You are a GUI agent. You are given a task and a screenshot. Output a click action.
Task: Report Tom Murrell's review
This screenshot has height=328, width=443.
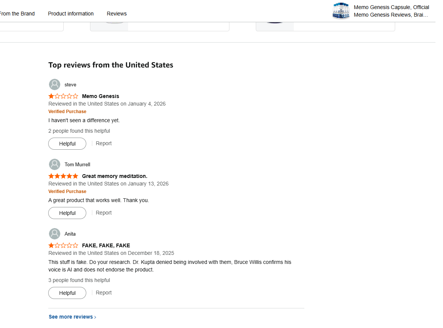104,213
